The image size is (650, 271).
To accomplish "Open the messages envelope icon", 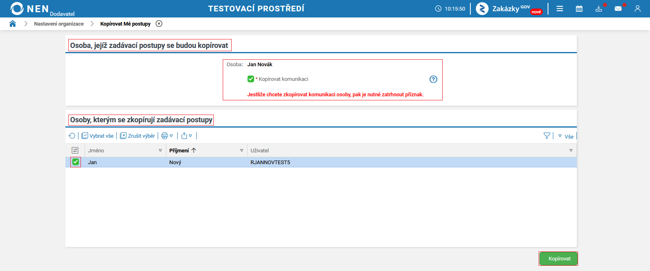I will click(618, 9).
